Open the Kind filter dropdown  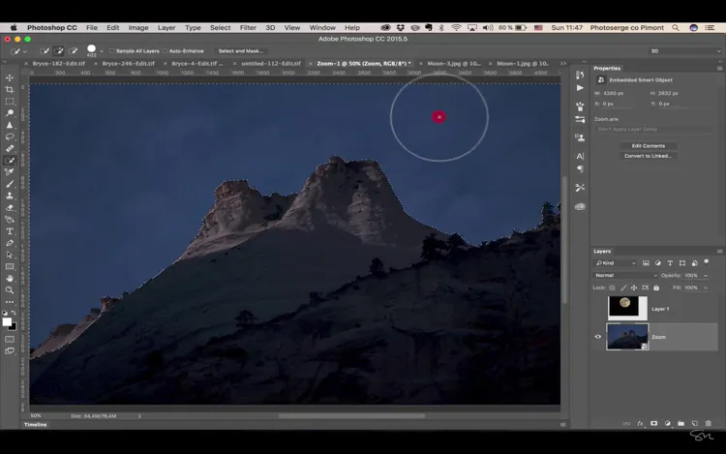tap(616, 263)
